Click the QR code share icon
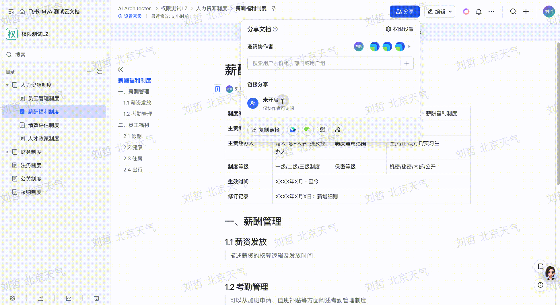Screen dimensions: 560x305 [322, 130]
